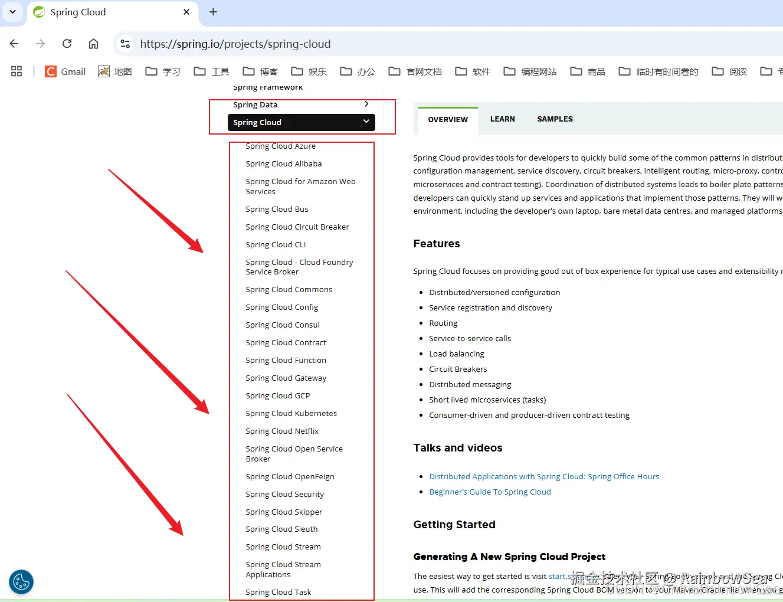Open Beginner's Guide To Spring Cloud link
Screen dimensions: 783x602
point(490,492)
